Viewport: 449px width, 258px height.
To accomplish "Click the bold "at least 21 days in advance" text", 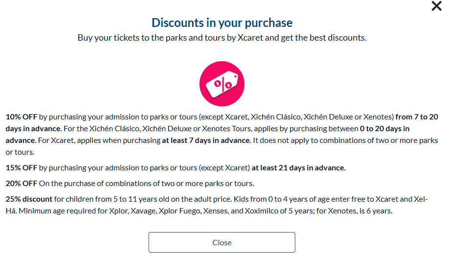I will [298, 168].
